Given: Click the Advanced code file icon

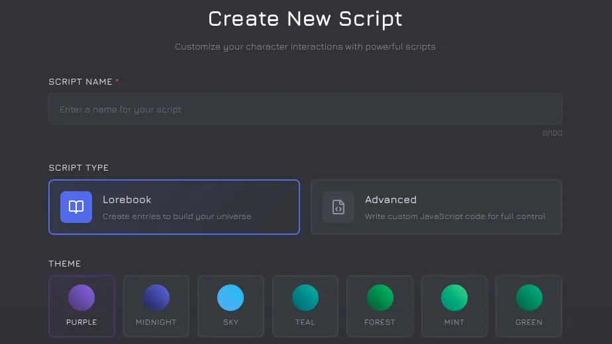Looking at the screenshot, I should [338, 207].
